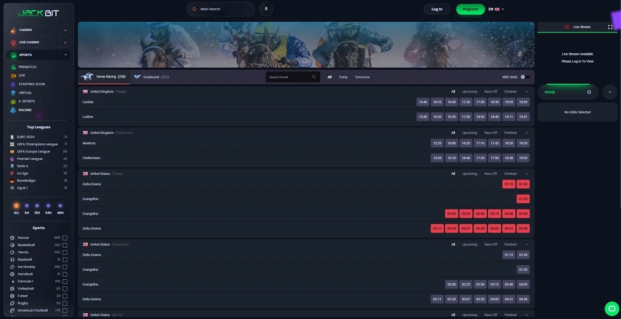Expand the Betslip dropdown chevron

click(x=610, y=92)
